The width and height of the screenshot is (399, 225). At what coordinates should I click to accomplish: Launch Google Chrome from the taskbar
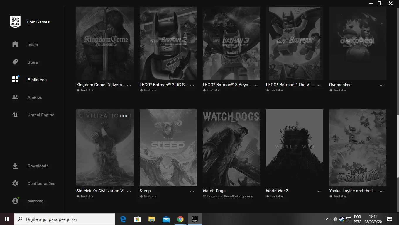pos(180,219)
